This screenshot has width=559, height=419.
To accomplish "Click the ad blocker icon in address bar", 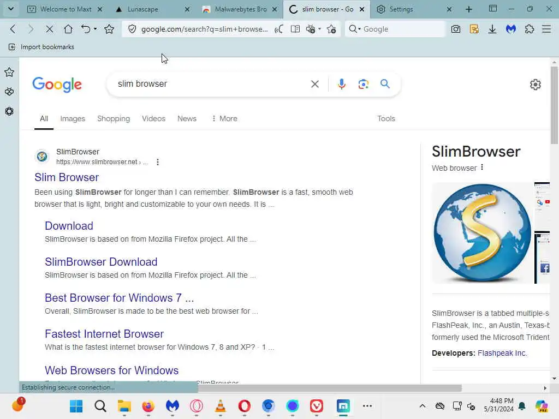I will [311, 29].
